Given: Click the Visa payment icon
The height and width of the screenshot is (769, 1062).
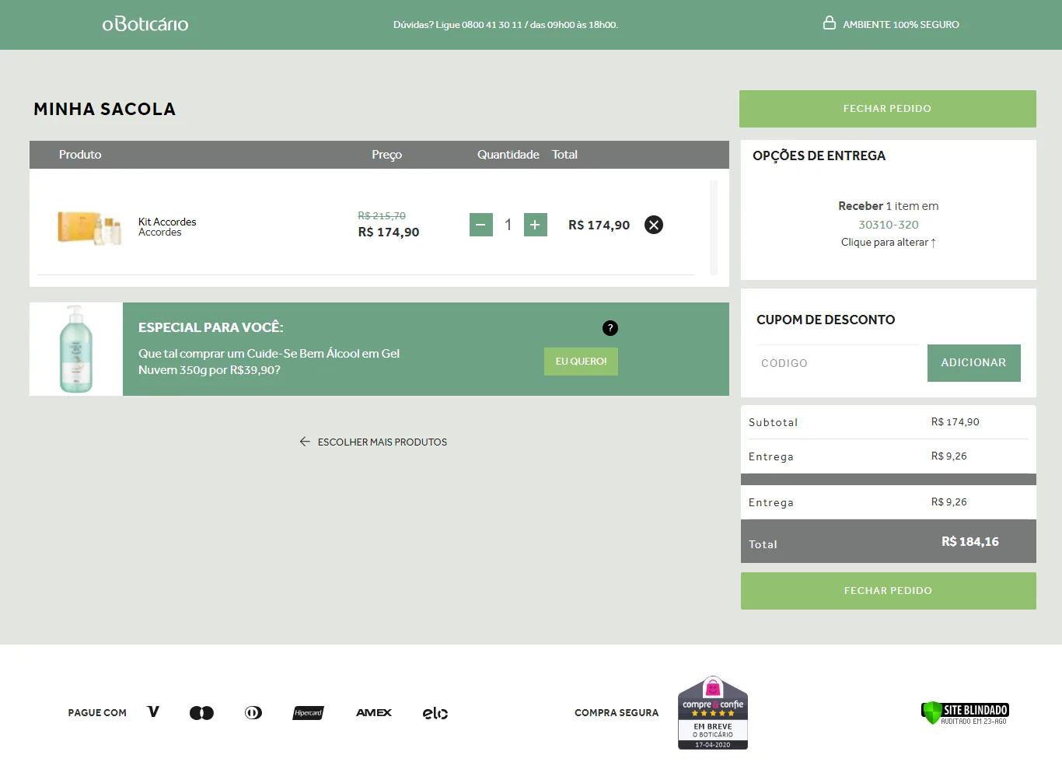Looking at the screenshot, I should [x=153, y=711].
